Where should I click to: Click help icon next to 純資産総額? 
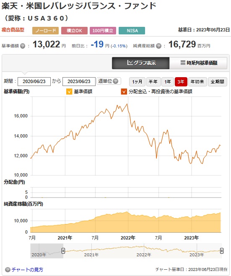[159, 46]
